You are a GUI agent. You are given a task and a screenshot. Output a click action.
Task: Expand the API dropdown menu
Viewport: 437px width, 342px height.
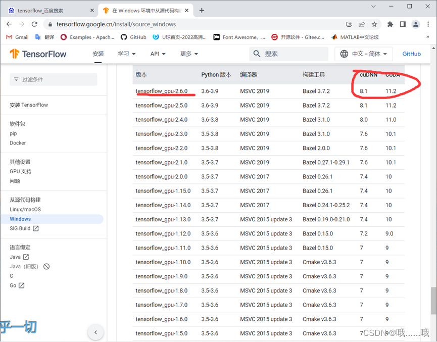[158, 54]
